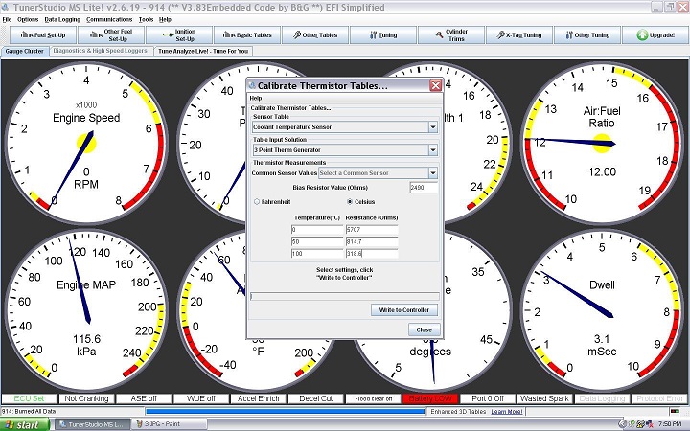Select the Fahrenheit radio button
690x431 pixels.
point(257,202)
